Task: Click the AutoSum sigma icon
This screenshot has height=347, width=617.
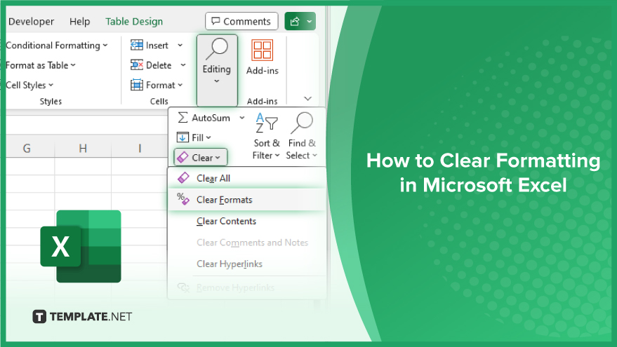Action: (183, 117)
